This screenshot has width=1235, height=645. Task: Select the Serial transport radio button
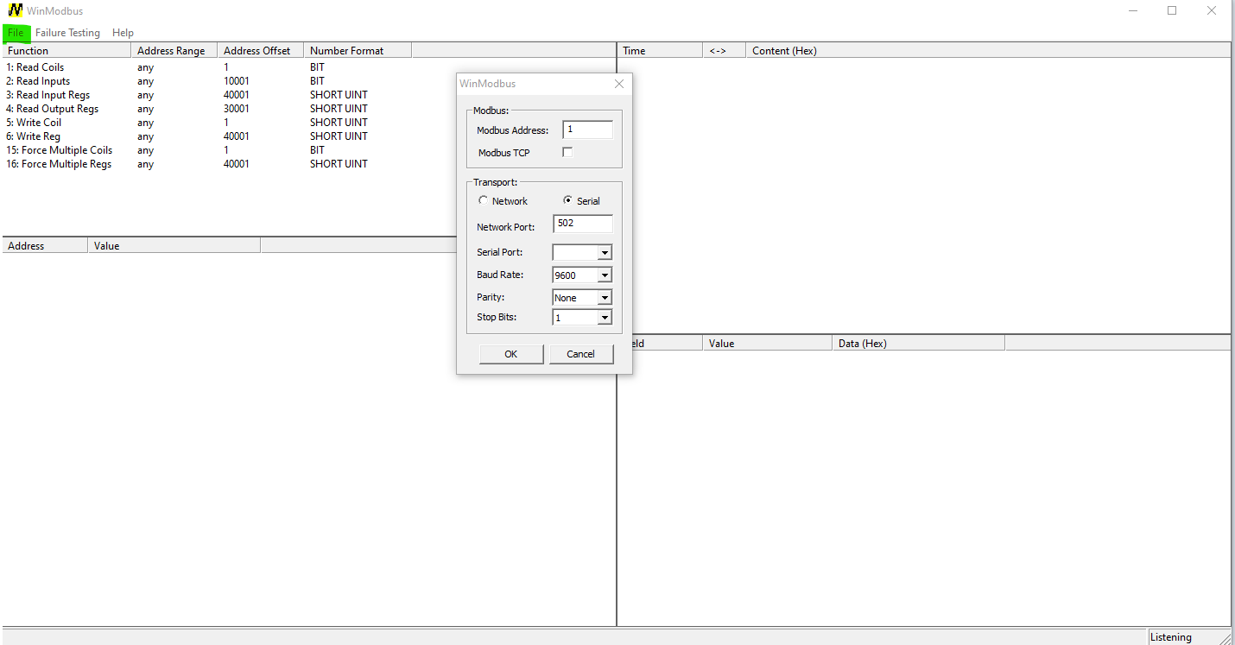pyautogui.click(x=567, y=200)
